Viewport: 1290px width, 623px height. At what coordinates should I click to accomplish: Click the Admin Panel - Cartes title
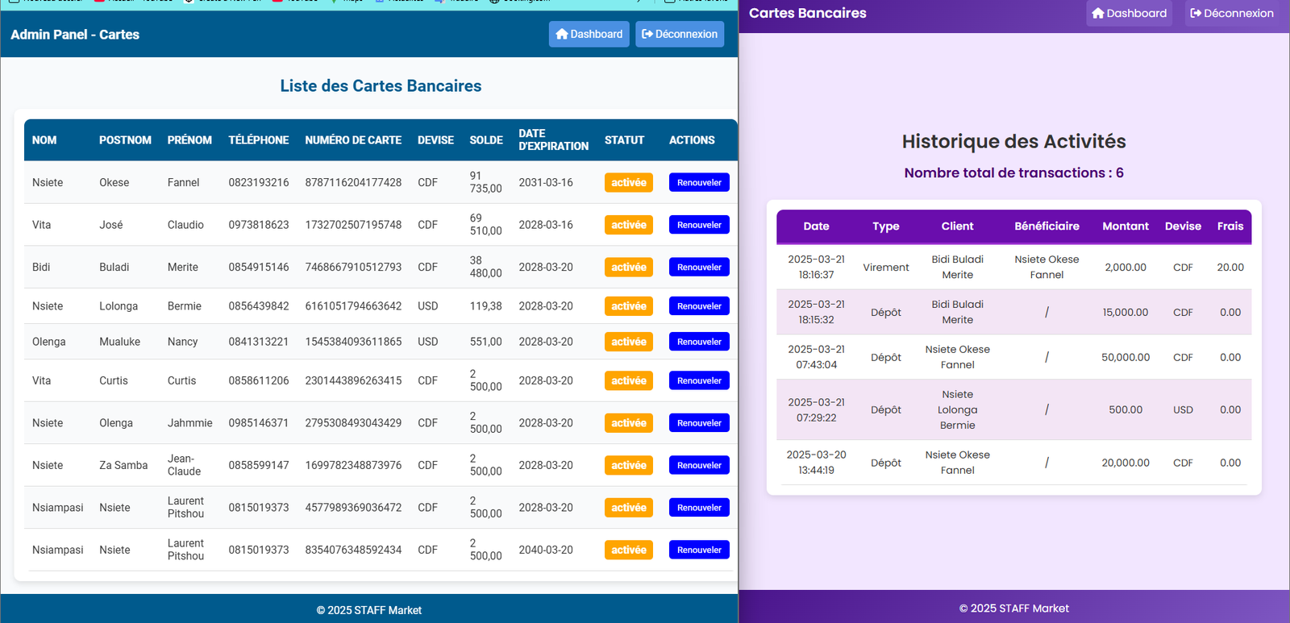tap(75, 35)
